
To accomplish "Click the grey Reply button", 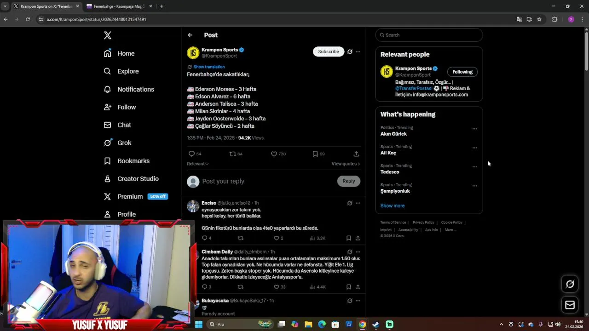I will (x=349, y=181).
